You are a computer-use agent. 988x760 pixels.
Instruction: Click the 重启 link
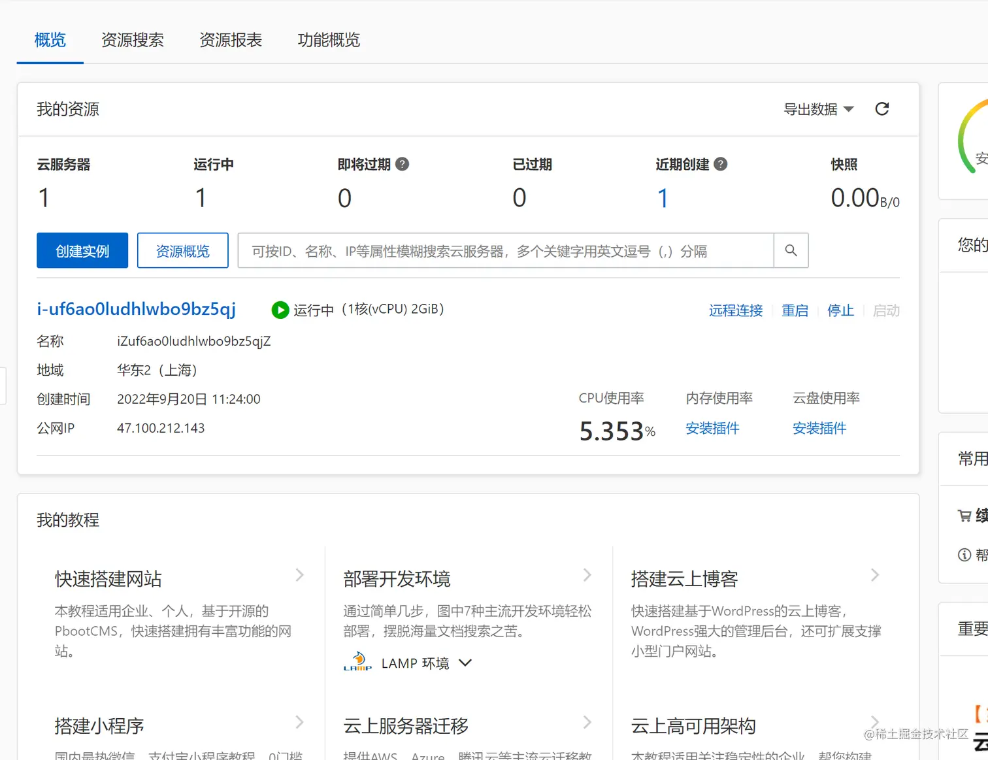[795, 310]
